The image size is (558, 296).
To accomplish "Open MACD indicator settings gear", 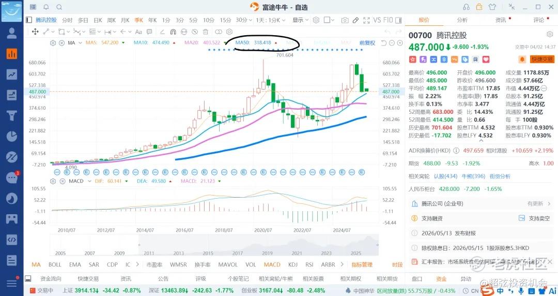I will click(53, 181).
